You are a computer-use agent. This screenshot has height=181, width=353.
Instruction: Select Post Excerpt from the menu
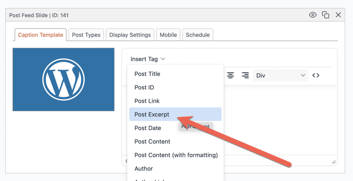pyautogui.click(x=152, y=114)
